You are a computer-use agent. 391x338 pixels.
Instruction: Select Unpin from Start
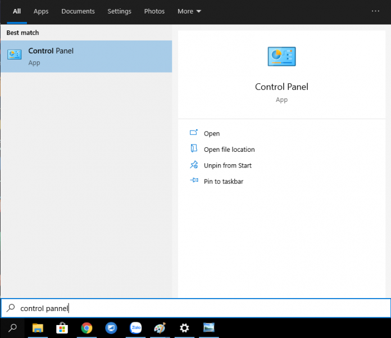point(228,165)
